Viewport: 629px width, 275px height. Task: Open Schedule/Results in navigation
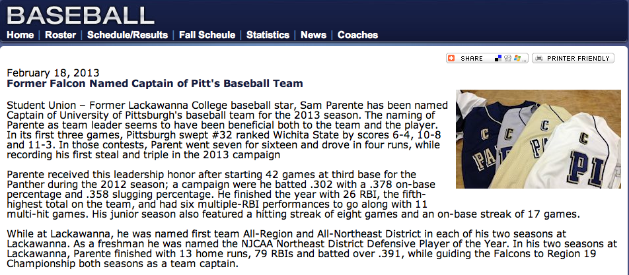(128, 35)
